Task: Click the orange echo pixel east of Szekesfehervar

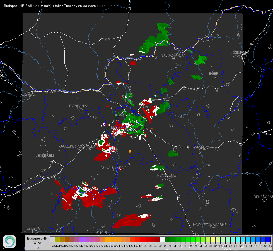Action: [x=130, y=151]
